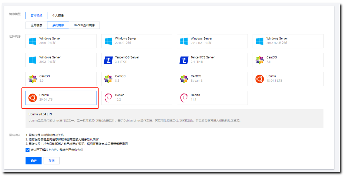
Task: Click the CentOS 8.2 logo icon
Action: coord(108,79)
